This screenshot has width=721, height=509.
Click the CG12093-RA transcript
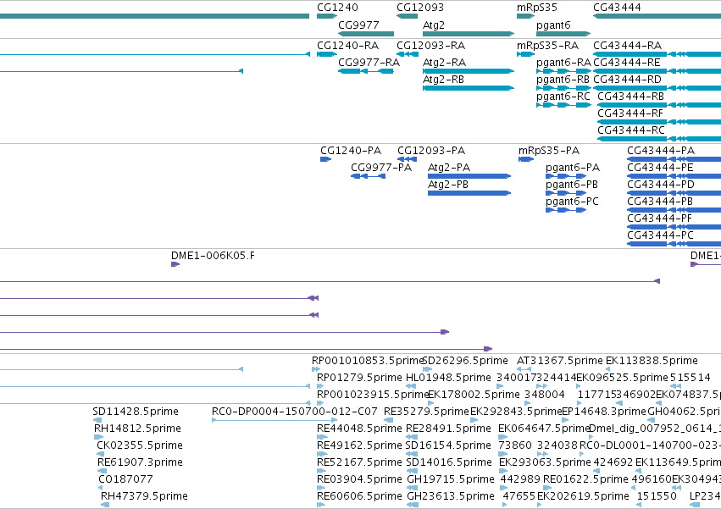coord(408,54)
